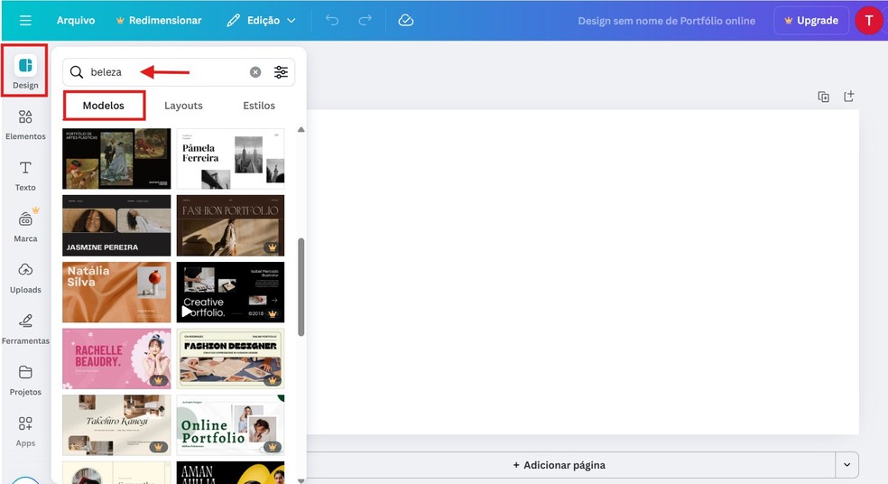Click the blank white canvas page

tap(583, 272)
